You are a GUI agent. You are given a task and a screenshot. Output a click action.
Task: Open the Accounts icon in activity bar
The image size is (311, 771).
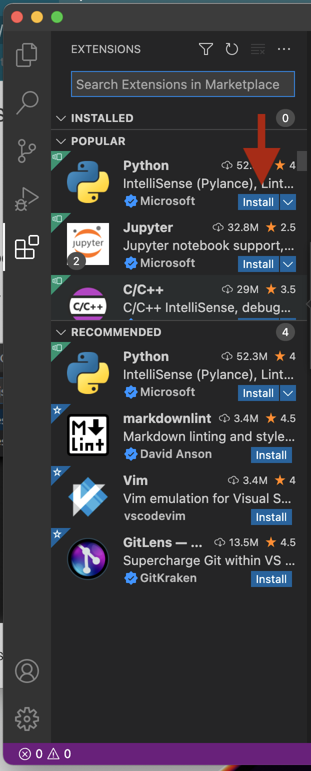27,671
